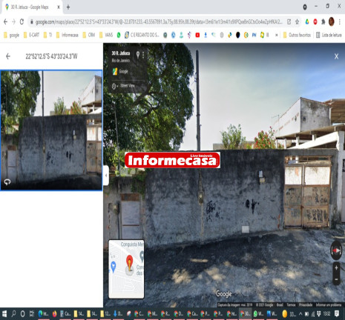Expand the Street View date history dropdown
The height and width of the screenshot is (320, 345).
[x=114, y=86]
